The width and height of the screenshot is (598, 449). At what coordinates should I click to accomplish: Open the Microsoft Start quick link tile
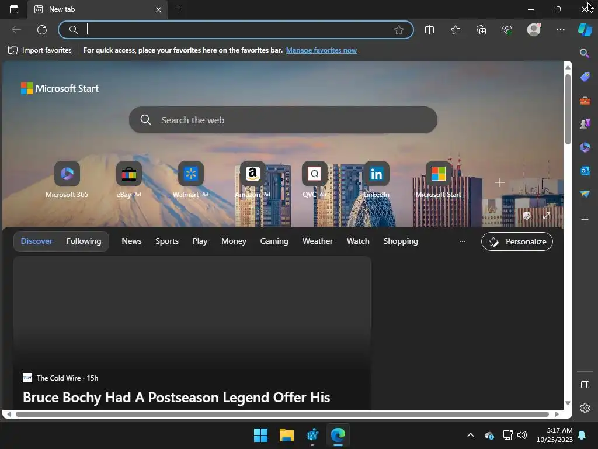coord(438,179)
